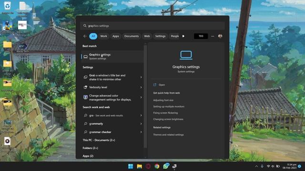Expand the grammarly suggestion chevron
This screenshot has height=171, width=305.
(141, 123)
